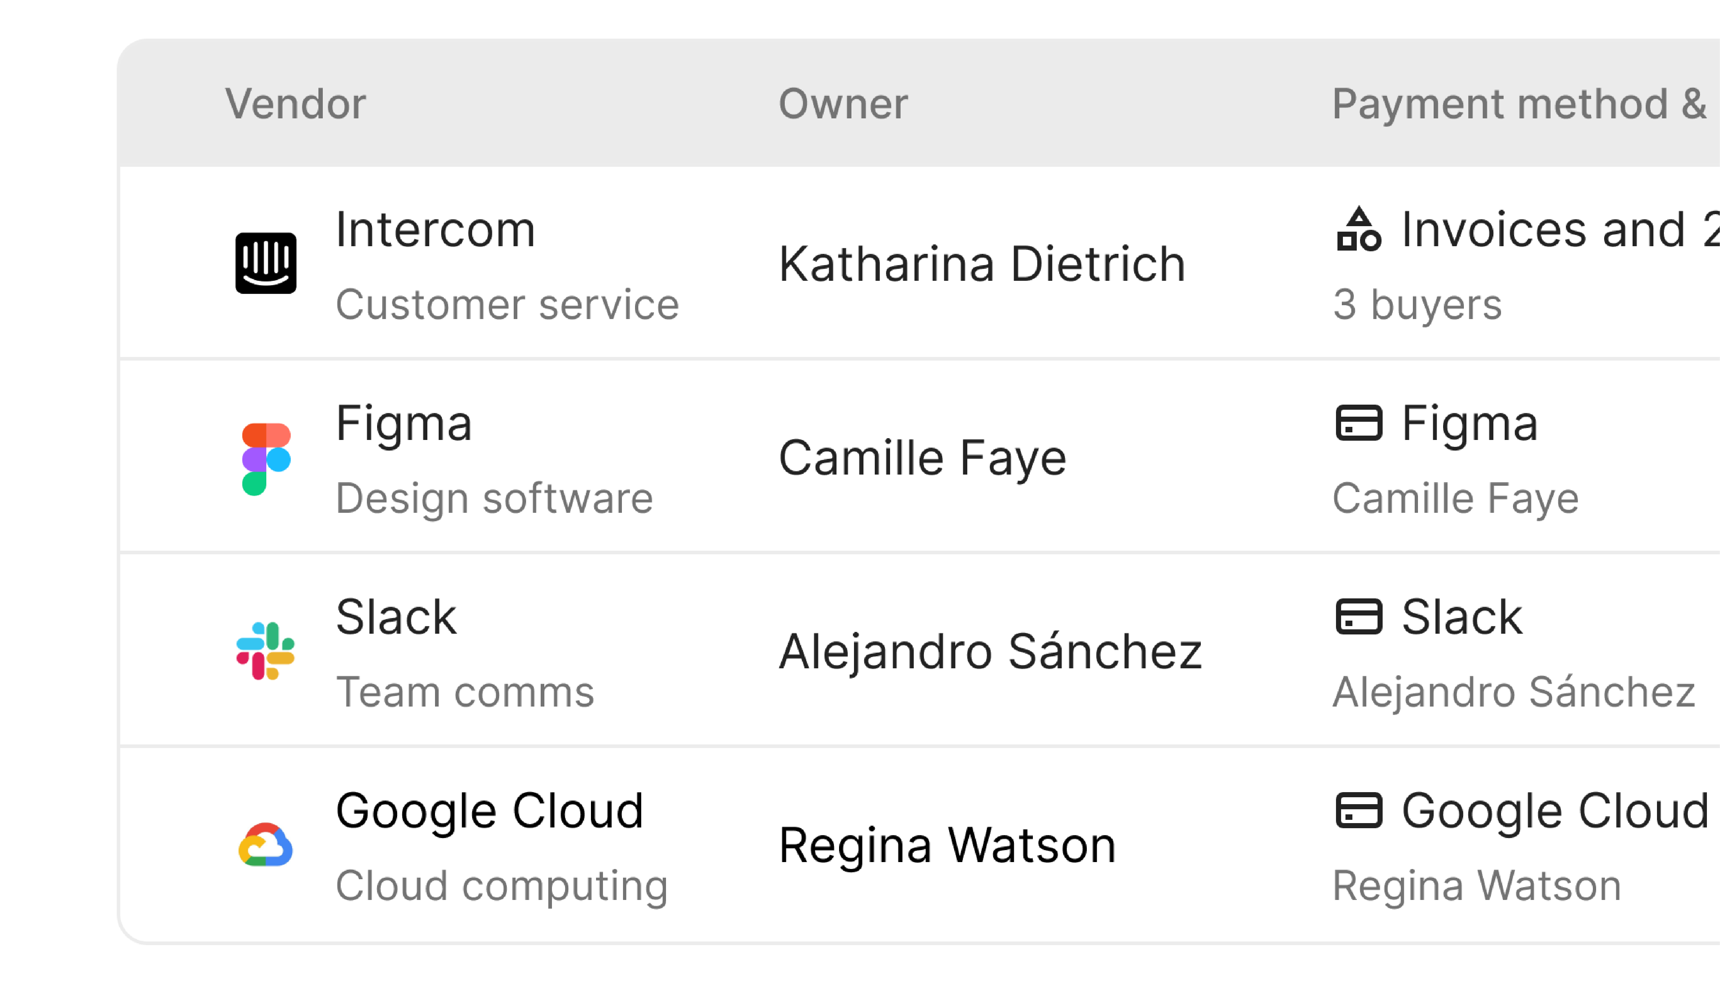Select owner Camille Faye in Owner column
Image resolution: width=1720 pixels, height=991 pixels.
tap(922, 457)
